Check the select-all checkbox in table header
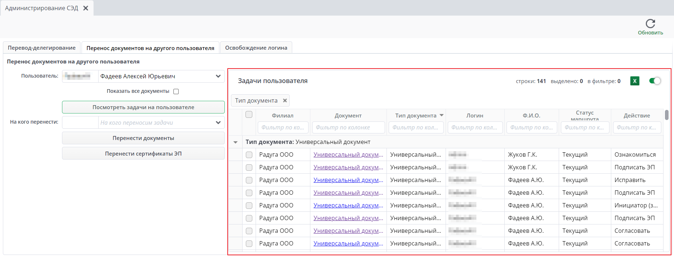The height and width of the screenshot is (256, 674). pyautogui.click(x=249, y=115)
